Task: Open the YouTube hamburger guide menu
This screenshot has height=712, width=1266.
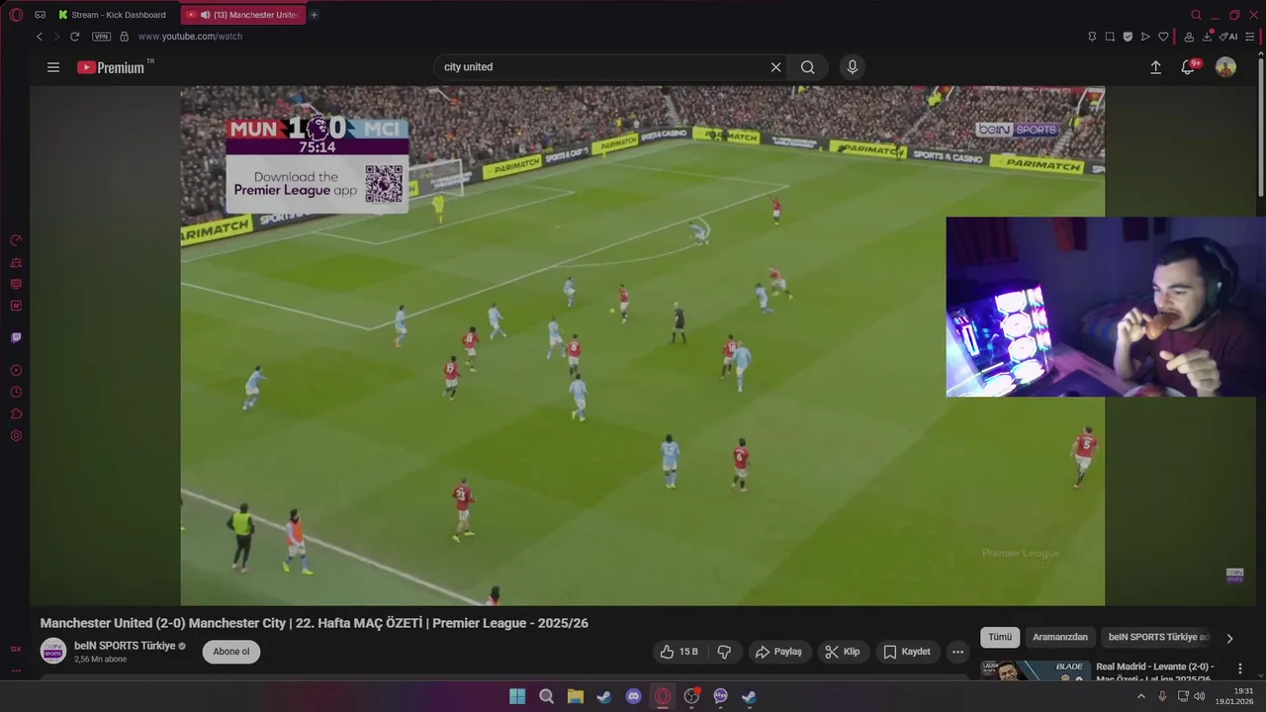Action: (53, 67)
